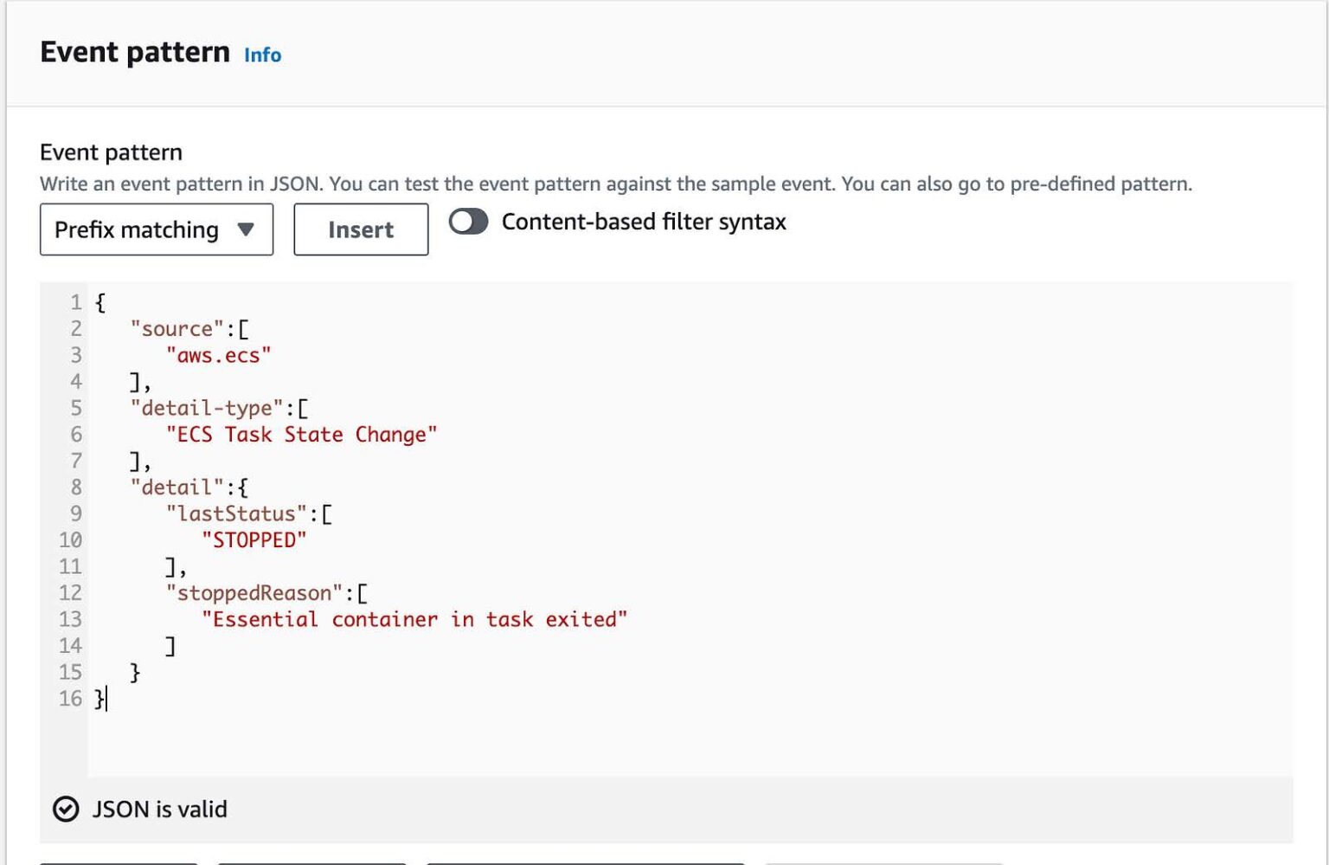Place cursor on "STOPPED" value
1329x865 pixels.
coord(254,540)
